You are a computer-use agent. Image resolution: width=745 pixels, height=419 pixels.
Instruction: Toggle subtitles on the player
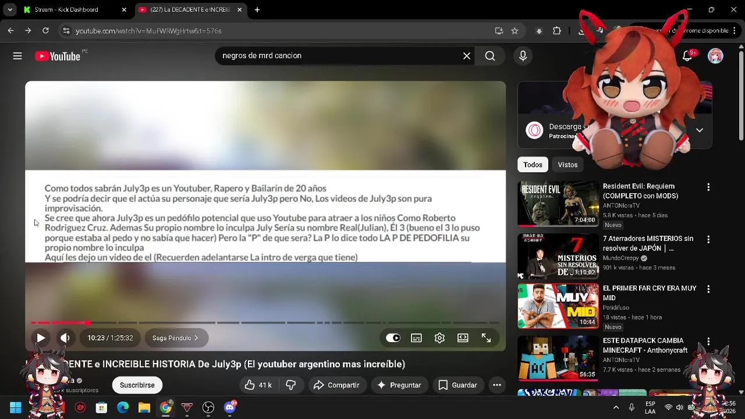(416, 338)
